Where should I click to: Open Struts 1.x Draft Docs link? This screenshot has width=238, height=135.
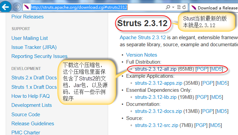[34, 87]
